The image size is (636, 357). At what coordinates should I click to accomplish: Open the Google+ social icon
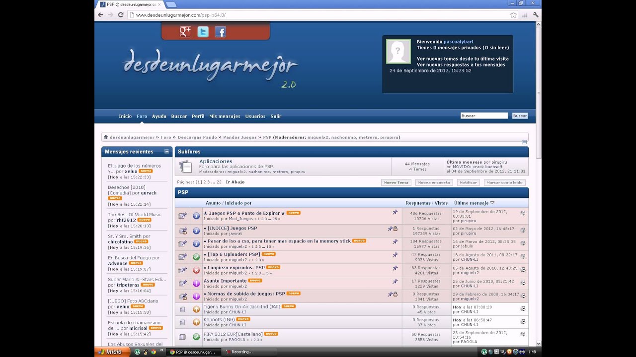pyautogui.click(x=185, y=32)
